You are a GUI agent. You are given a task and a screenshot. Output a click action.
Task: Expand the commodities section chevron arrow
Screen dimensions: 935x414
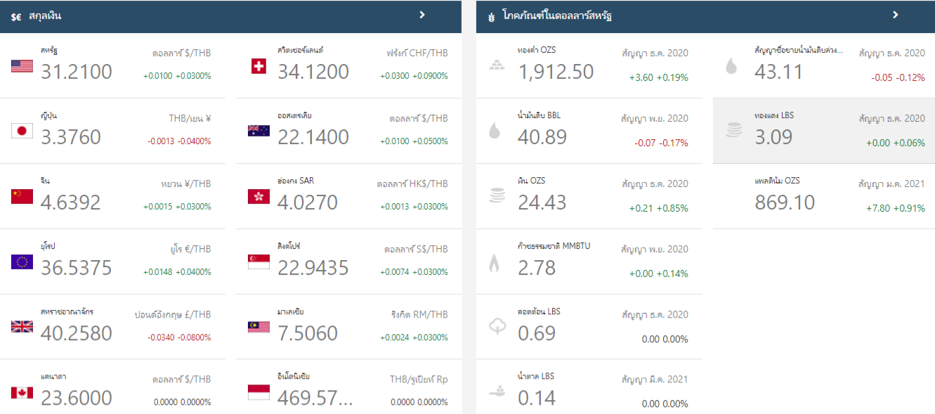895,15
